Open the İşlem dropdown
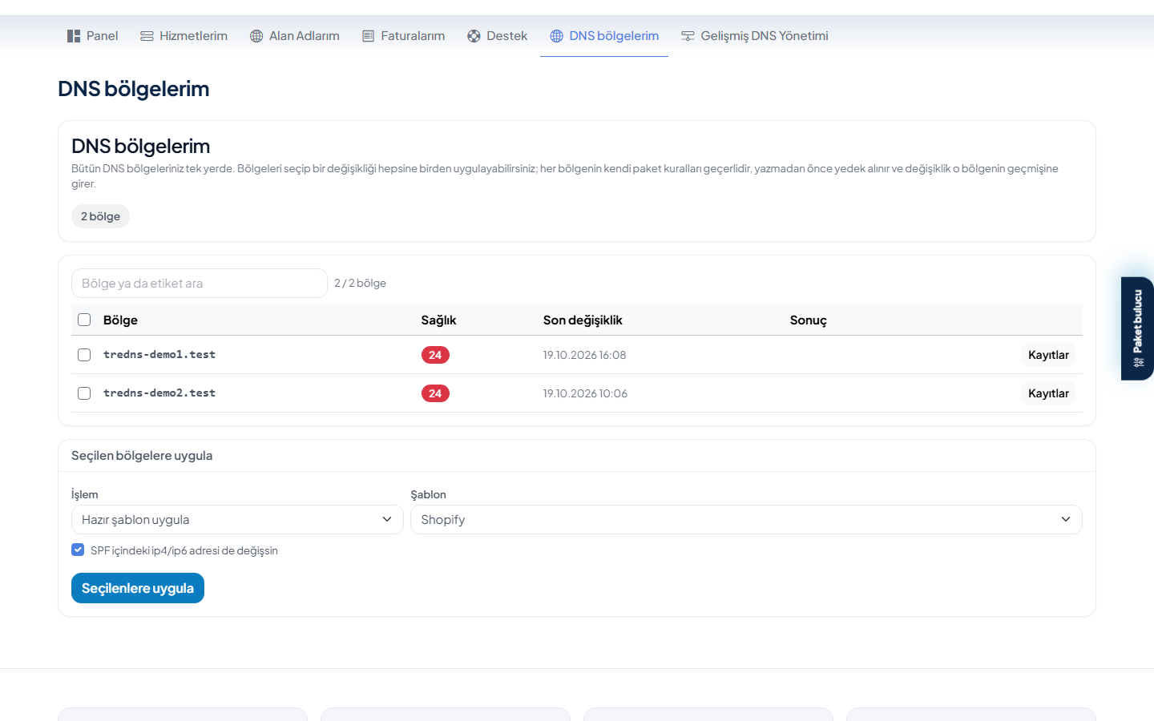This screenshot has width=1154, height=721. click(x=237, y=519)
